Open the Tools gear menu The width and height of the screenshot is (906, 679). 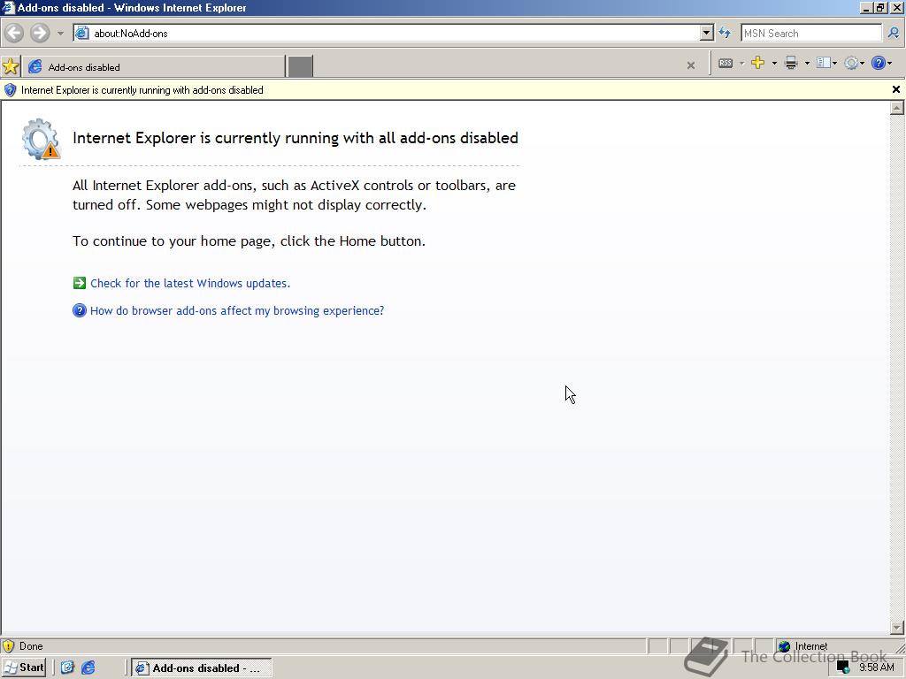pyautogui.click(x=854, y=63)
